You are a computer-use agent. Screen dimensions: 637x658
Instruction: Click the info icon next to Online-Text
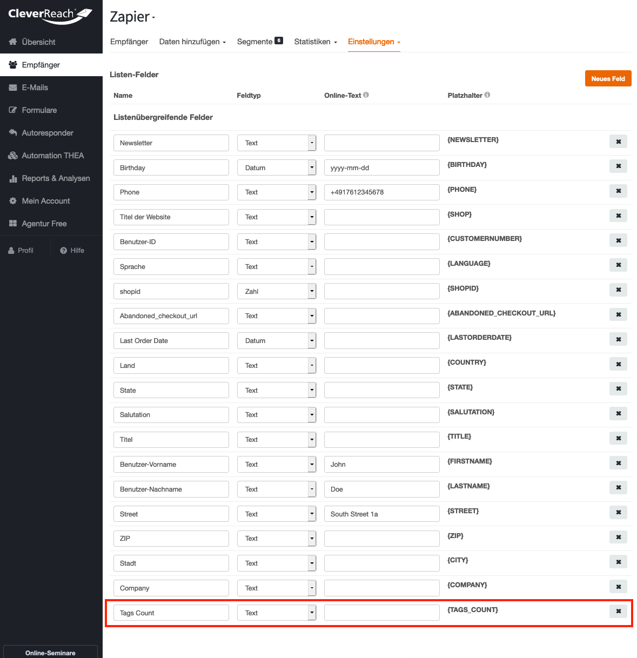pos(366,95)
